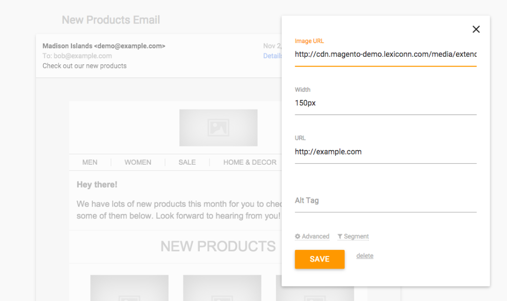Open the WOMEN navigation item

click(138, 162)
